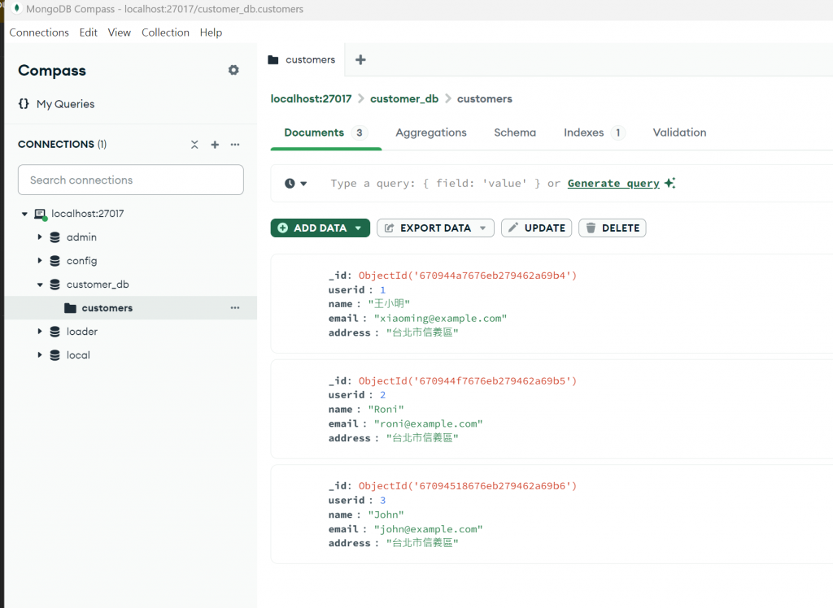This screenshot has height=608, width=833.
Task: Click MongoDB leaf icon in title bar
Action: (x=16, y=8)
